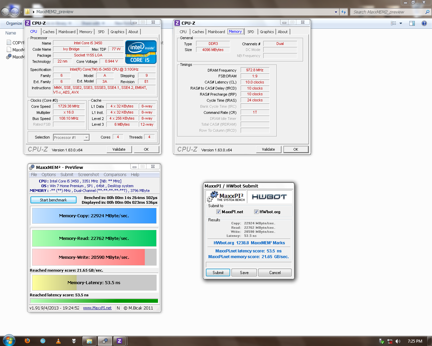Screen dimensions: 432x346
Task: Click the Explorer address bar refresh icon
Action: [344, 12]
